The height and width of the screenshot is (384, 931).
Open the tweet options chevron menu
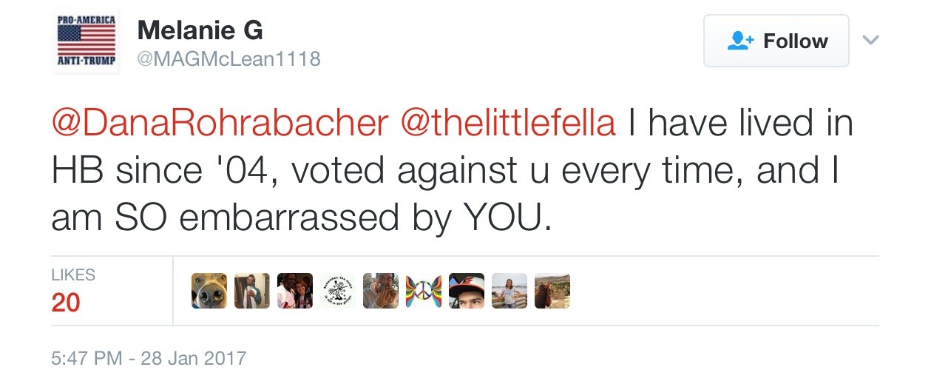tap(871, 40)
